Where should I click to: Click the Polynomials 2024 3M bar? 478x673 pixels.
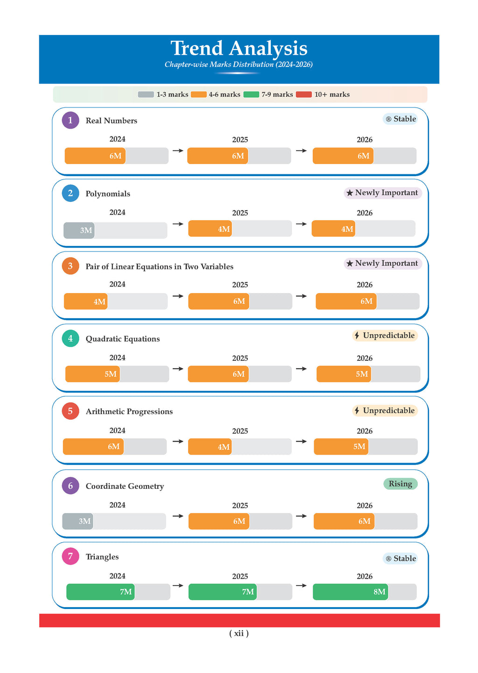pyautogui.click(x=79, y=230)
